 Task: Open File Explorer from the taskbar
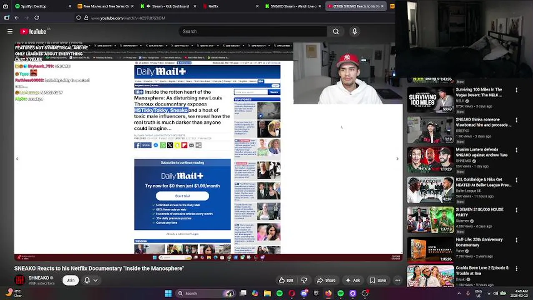tap(267, 293)
